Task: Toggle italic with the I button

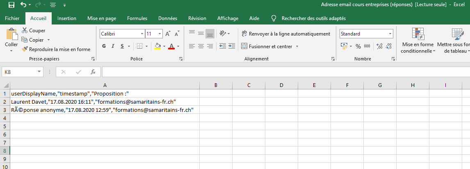Action: tap(113, 46)
